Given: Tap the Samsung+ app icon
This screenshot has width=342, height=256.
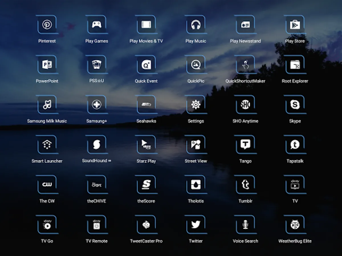Looking at the screenshot, I should pyautogui.click(x=97, y=105).
